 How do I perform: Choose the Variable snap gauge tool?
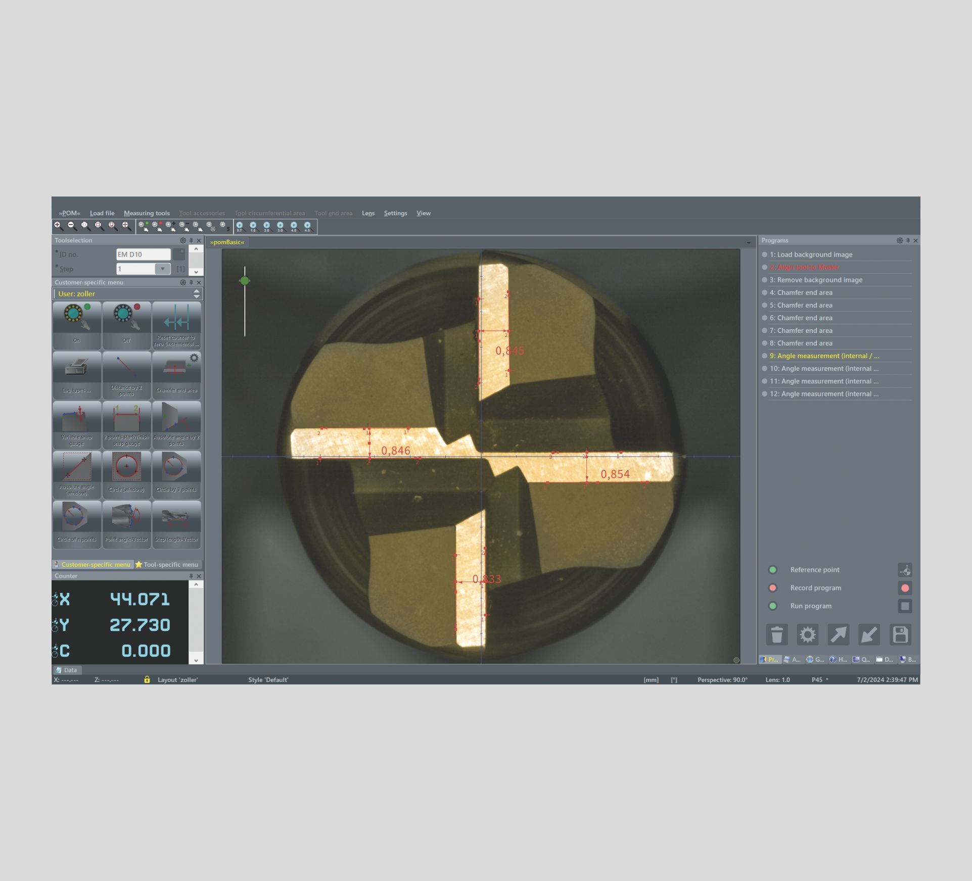pos(77,424)
